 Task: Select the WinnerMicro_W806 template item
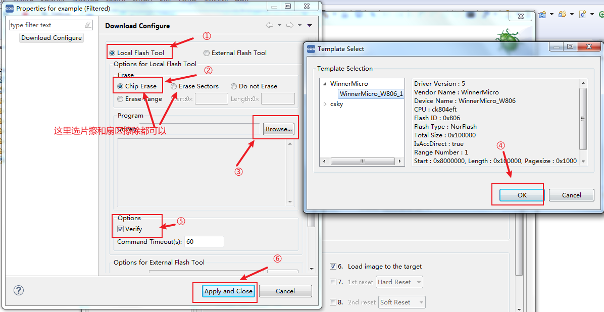(371, 93)
